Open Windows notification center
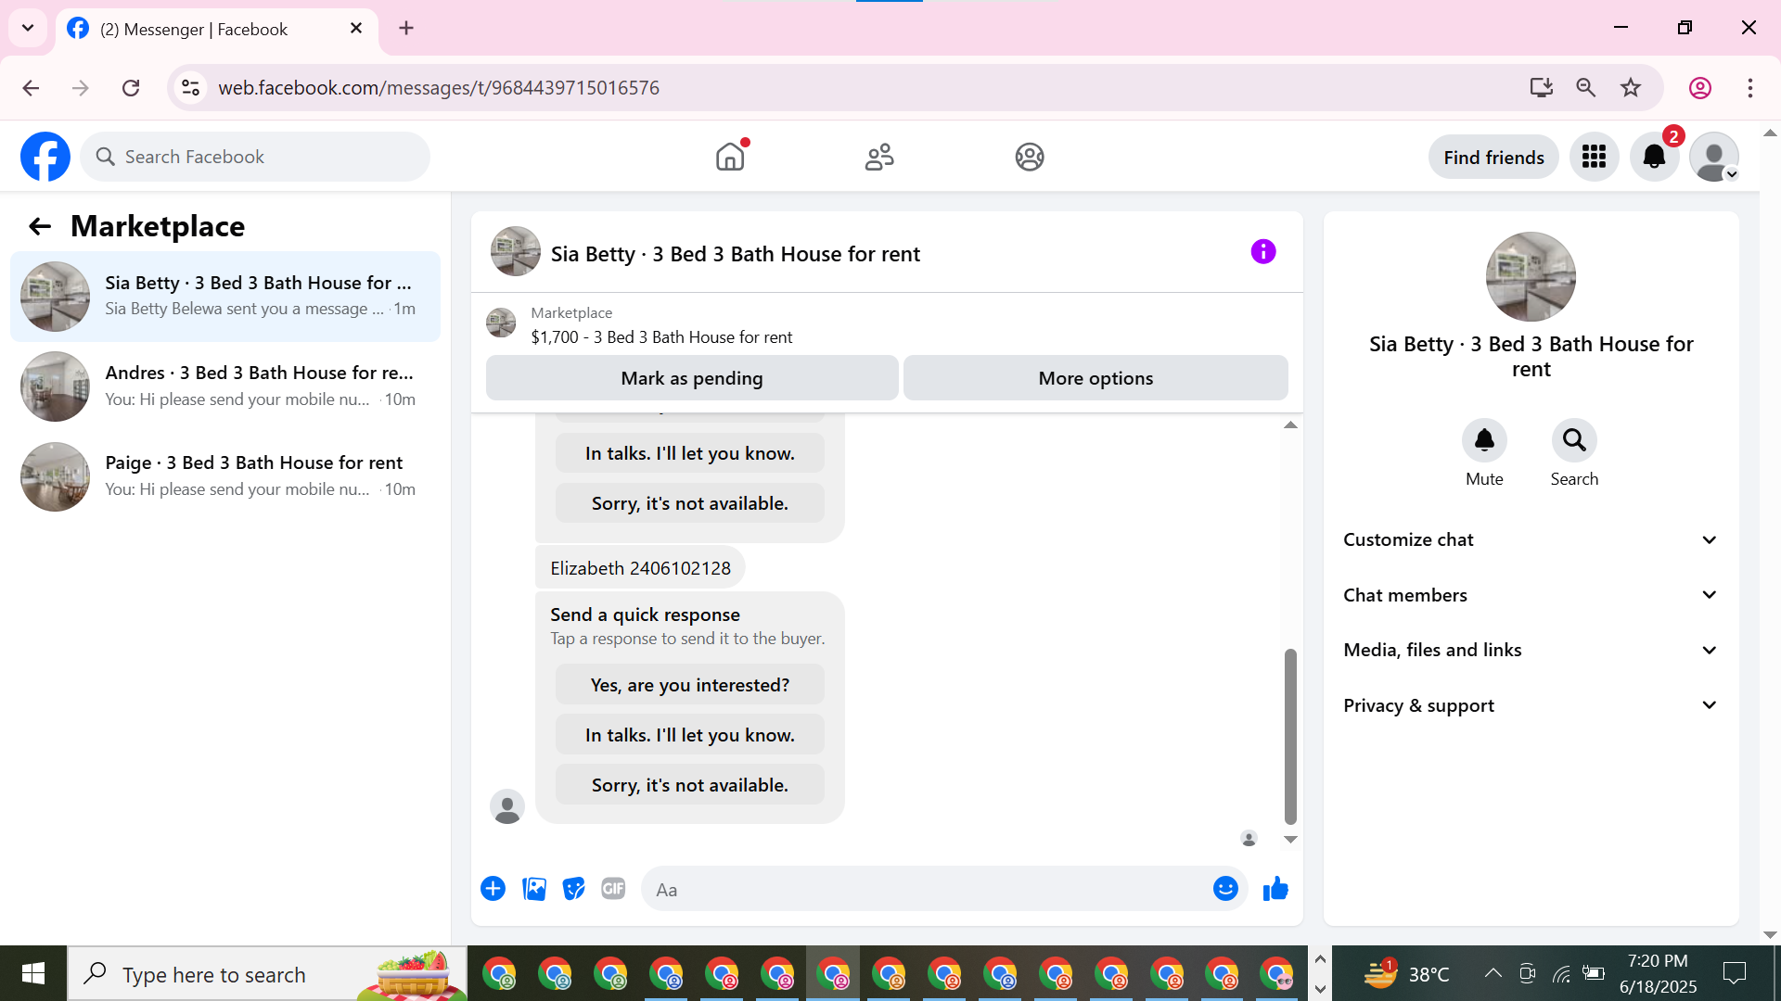The width and height of the screenshot is (1781, 1001). [1734, 973]
